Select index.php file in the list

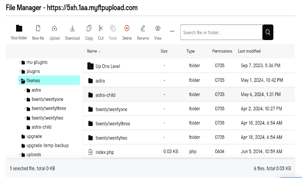(x=189, y=152)
